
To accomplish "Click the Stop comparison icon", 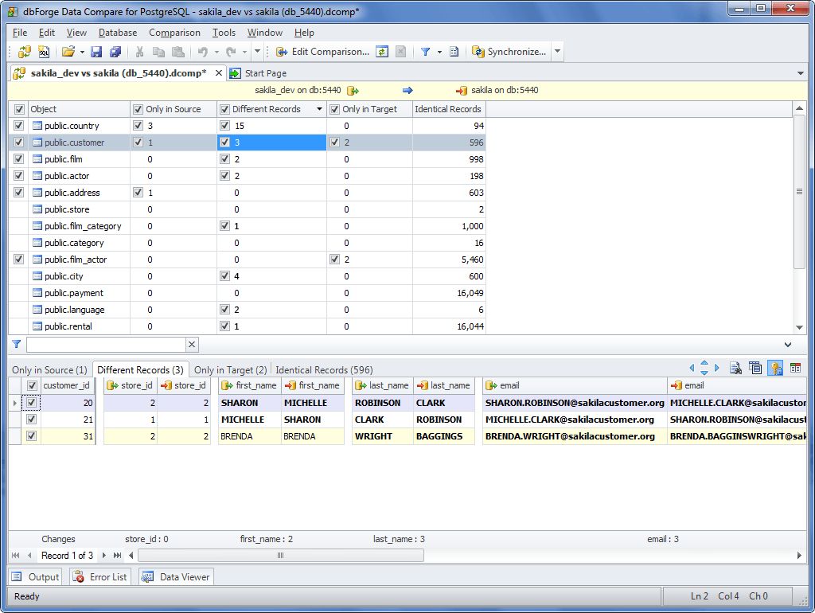I will point(400,52).
